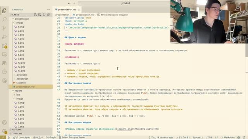
Task: Change indentation via Spaces: 2
Action: click(x=198, y=137)
